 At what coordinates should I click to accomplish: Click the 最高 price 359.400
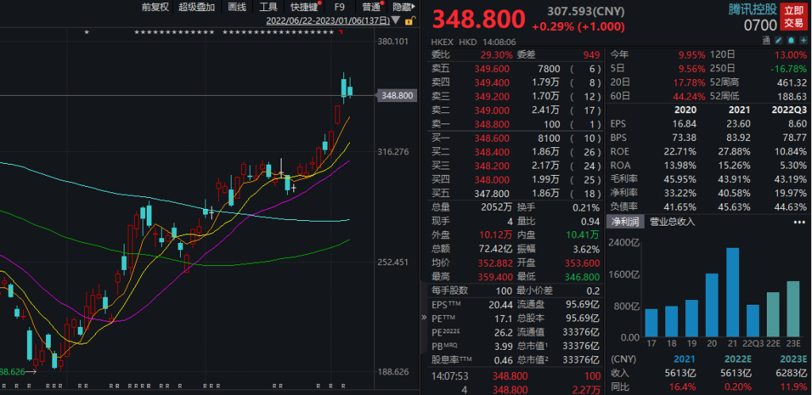pyautogui.click(x=493, y=277)
